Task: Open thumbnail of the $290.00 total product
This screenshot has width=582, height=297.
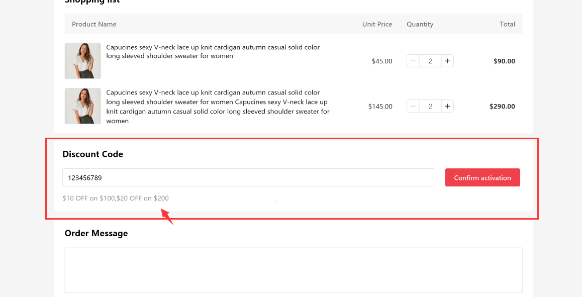Action: pos(82,106)
